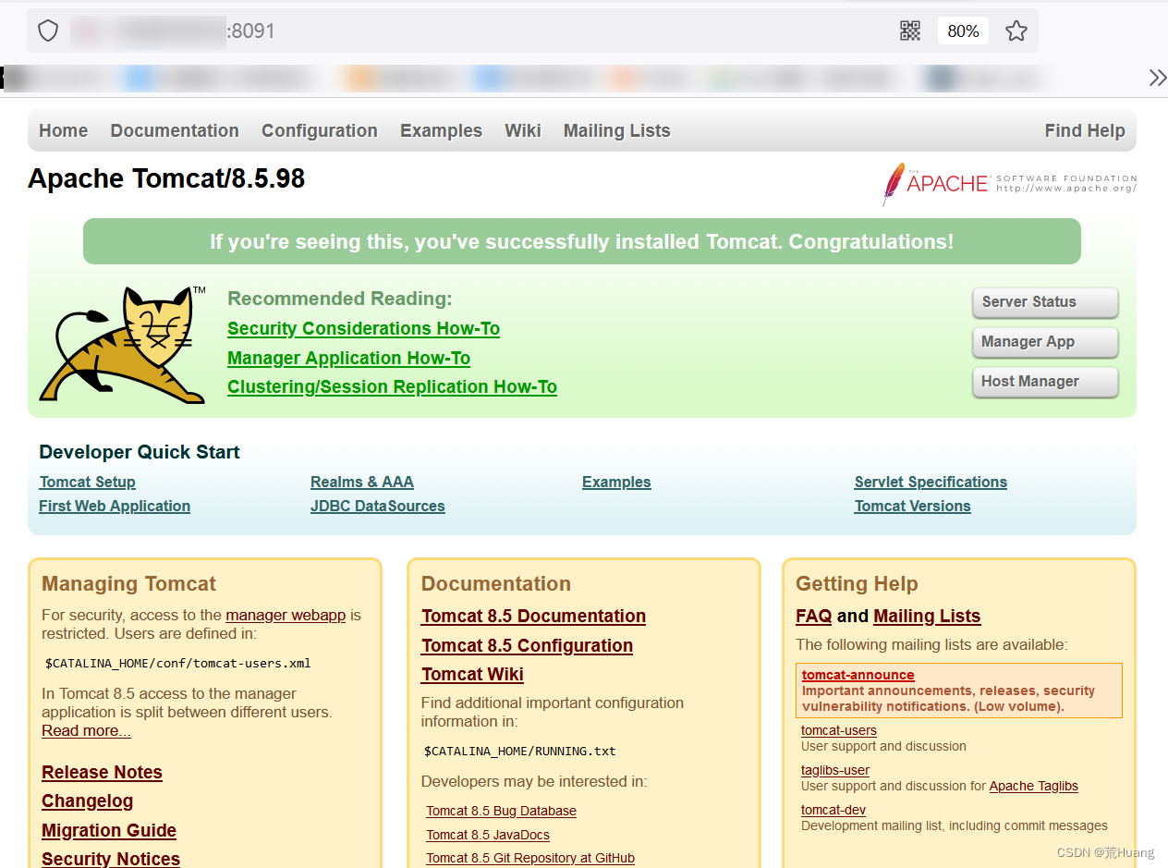
Task: Open the Tomcat Versions link
Action: 913,507
